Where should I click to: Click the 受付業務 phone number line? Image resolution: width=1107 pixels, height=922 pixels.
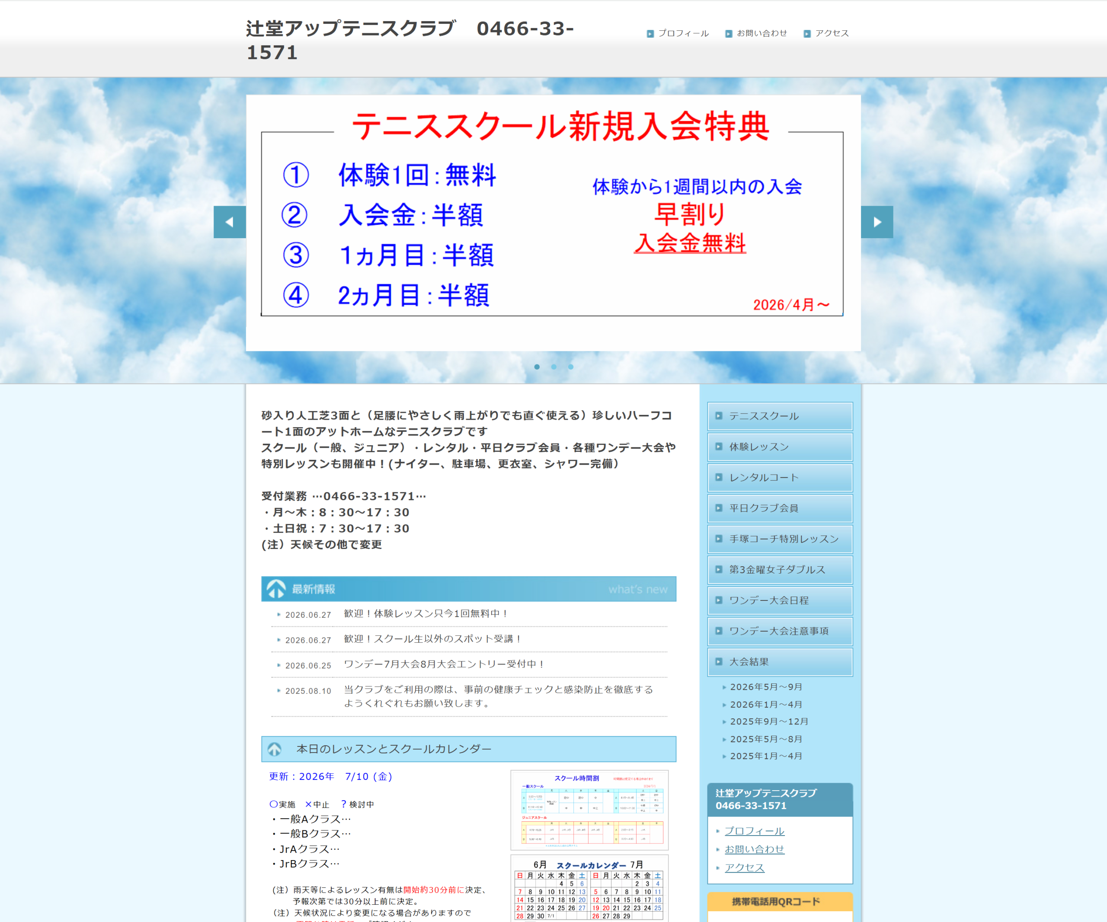pos(344,496)
